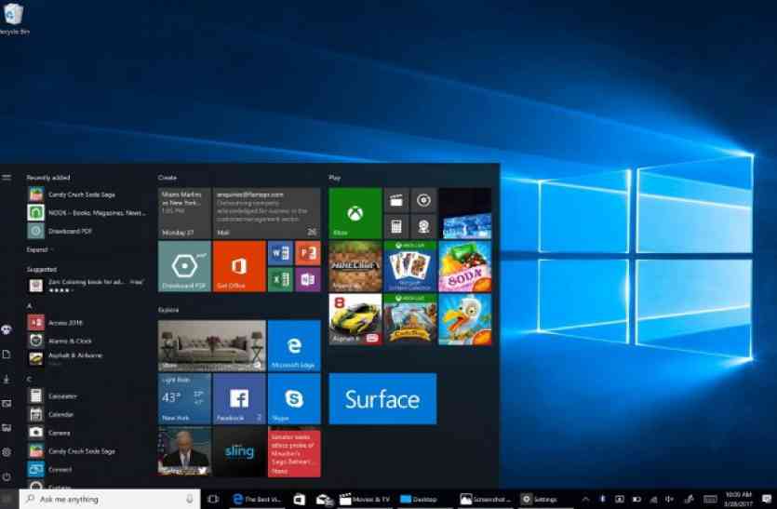777x509 pixels.
Task: Launch Minecraft from the Play group
Action: pyautogui.click(x=355, y=266)
